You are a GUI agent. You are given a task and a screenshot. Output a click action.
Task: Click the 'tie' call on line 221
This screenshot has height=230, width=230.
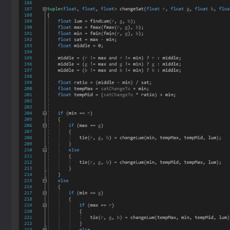pos(94,218)
